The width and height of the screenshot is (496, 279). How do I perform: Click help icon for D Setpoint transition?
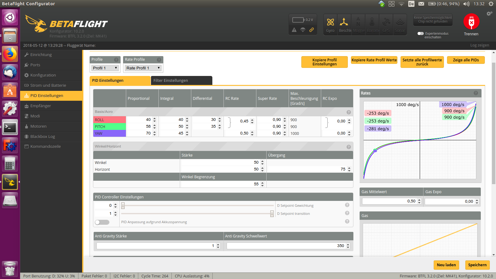pyautogui.click(x=347, y=213)
